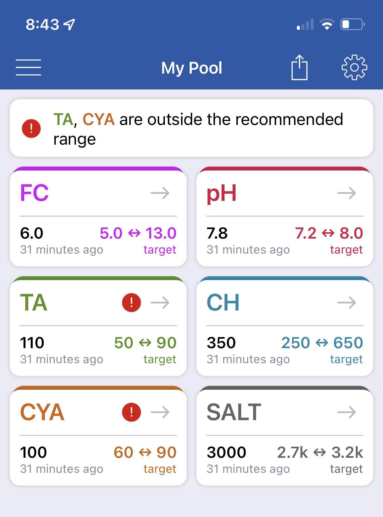This screenshot has height=517, width=383.
Task: Open pH details via arrow
Action: pos(347,193)
